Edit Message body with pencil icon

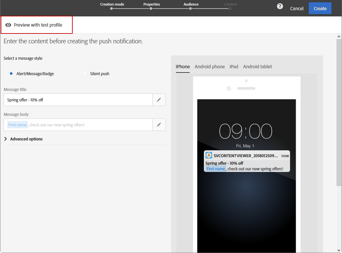tap(159, 125)
